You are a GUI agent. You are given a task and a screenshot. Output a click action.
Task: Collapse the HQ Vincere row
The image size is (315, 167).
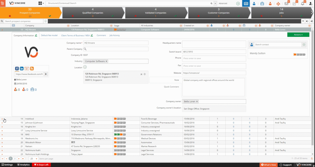pos(2,30)
